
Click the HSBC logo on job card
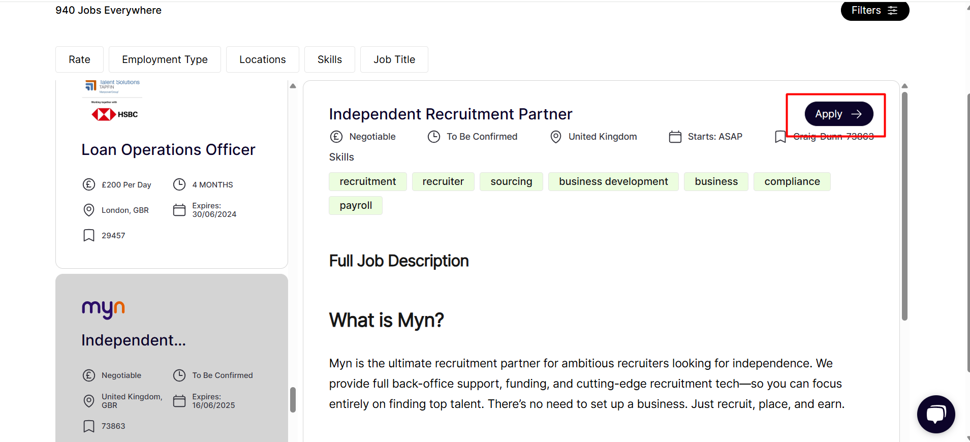pyautogui.click(x=114, y=114)
